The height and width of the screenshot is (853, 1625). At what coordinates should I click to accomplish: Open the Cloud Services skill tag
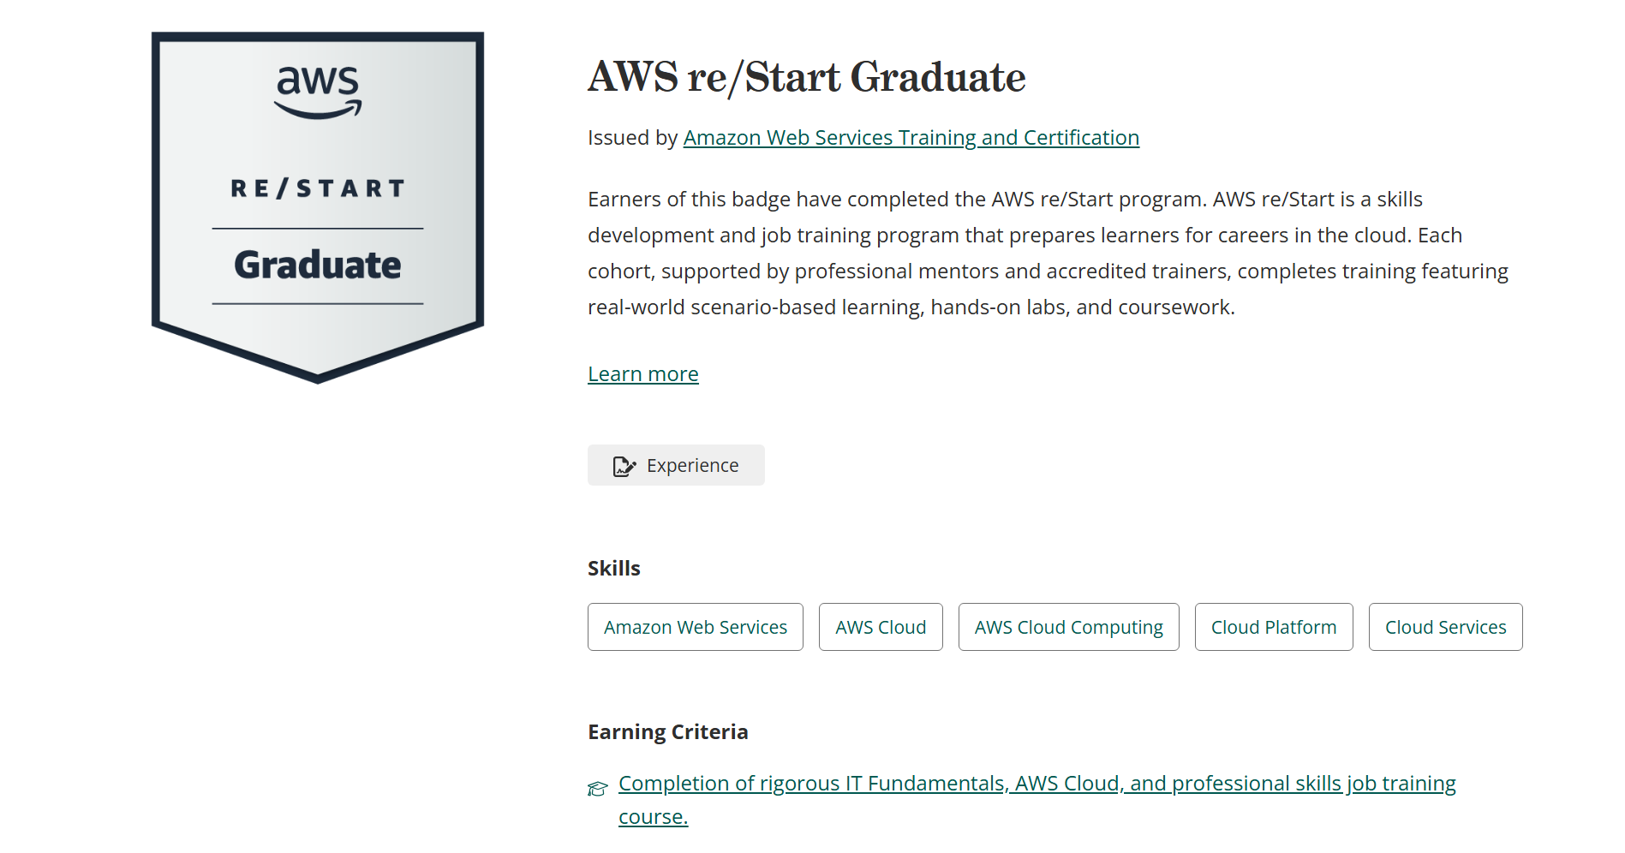[x=1444, y=628]
